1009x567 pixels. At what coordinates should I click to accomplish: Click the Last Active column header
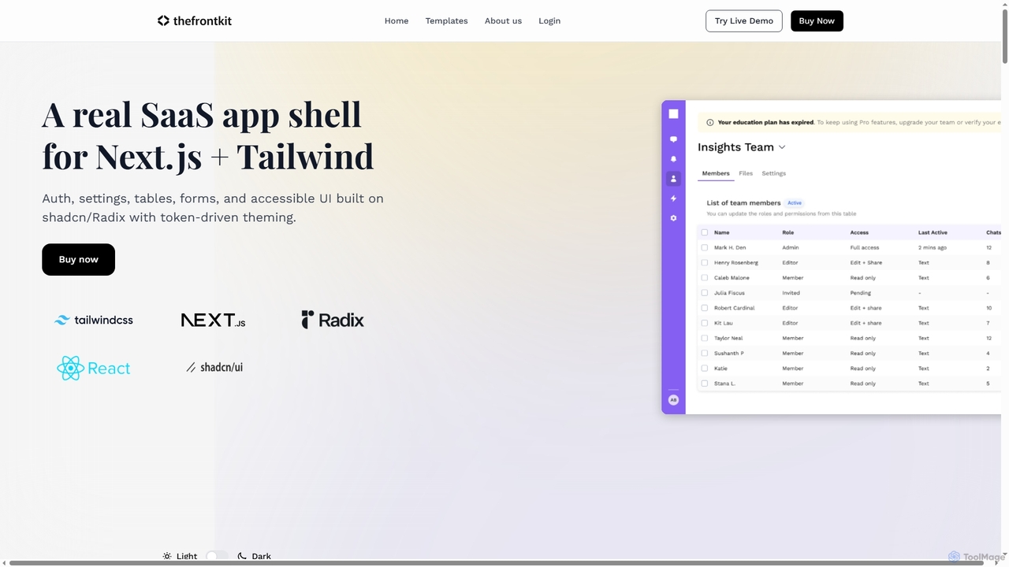pos(933,232)
